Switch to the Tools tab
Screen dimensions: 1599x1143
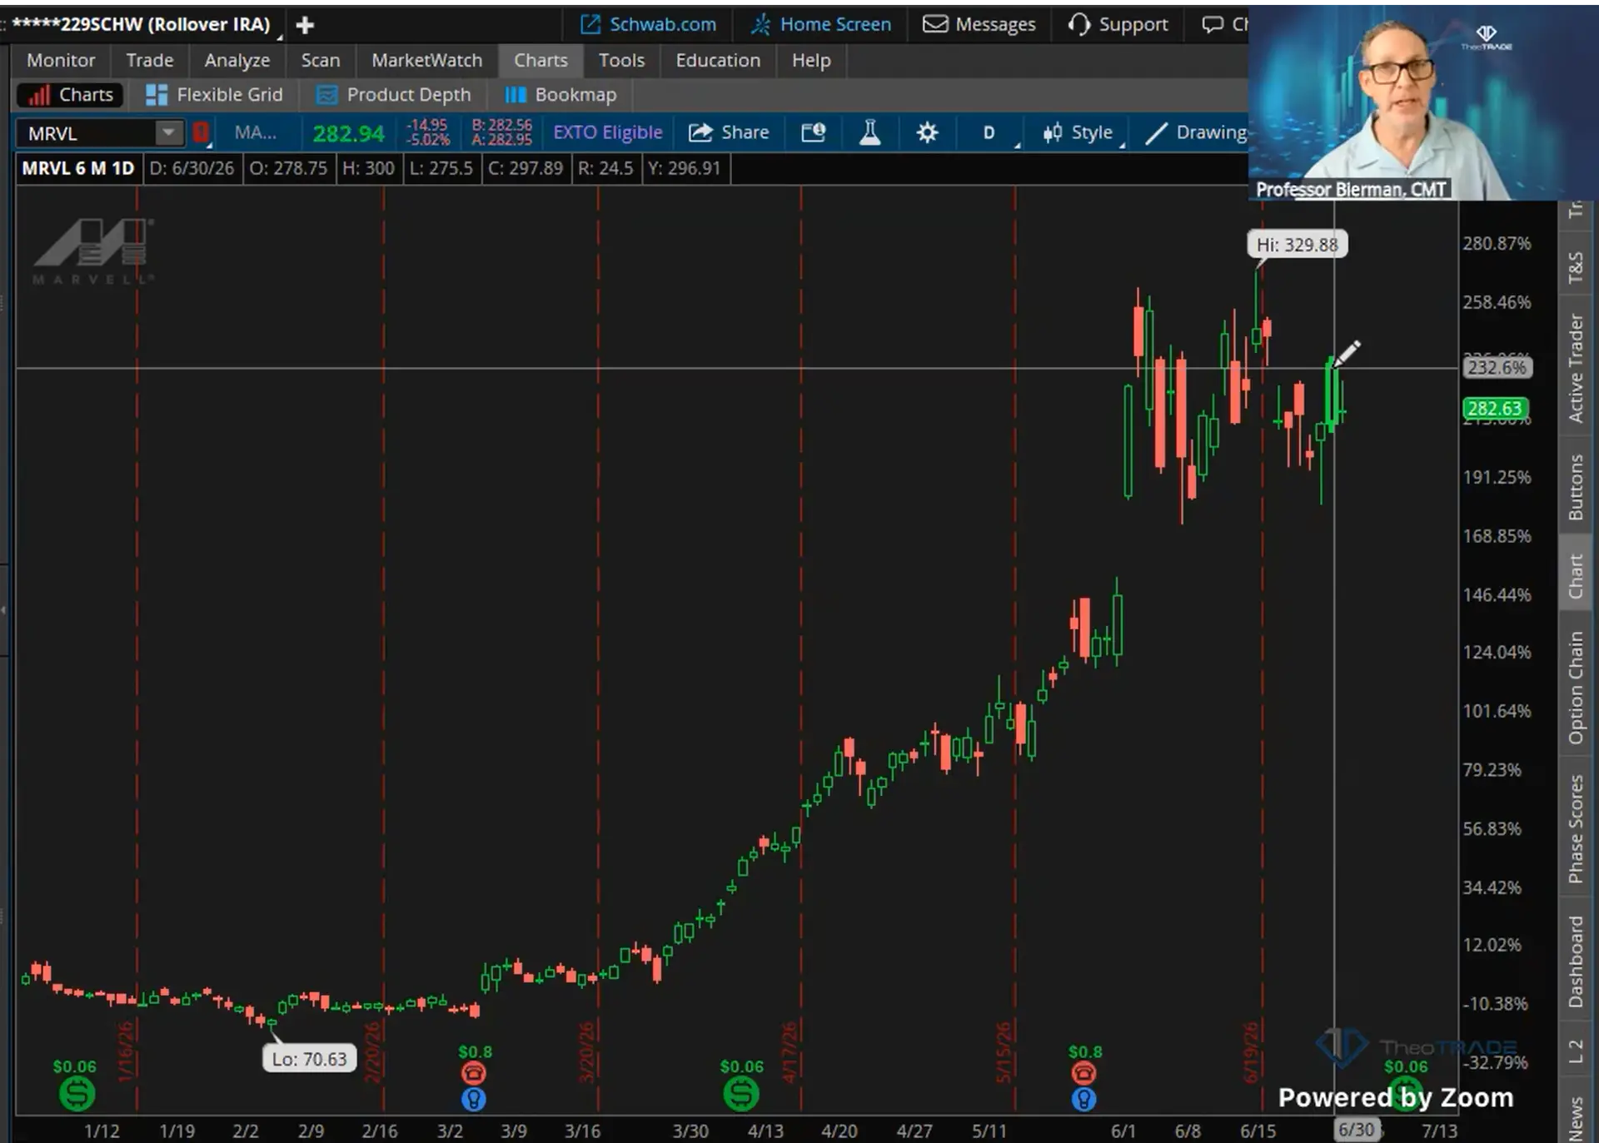pos(621,61)
